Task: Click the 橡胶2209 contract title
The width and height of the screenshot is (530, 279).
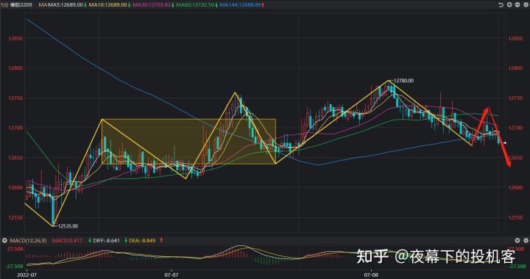Action: pyautogui.click(x=21, y=5)
